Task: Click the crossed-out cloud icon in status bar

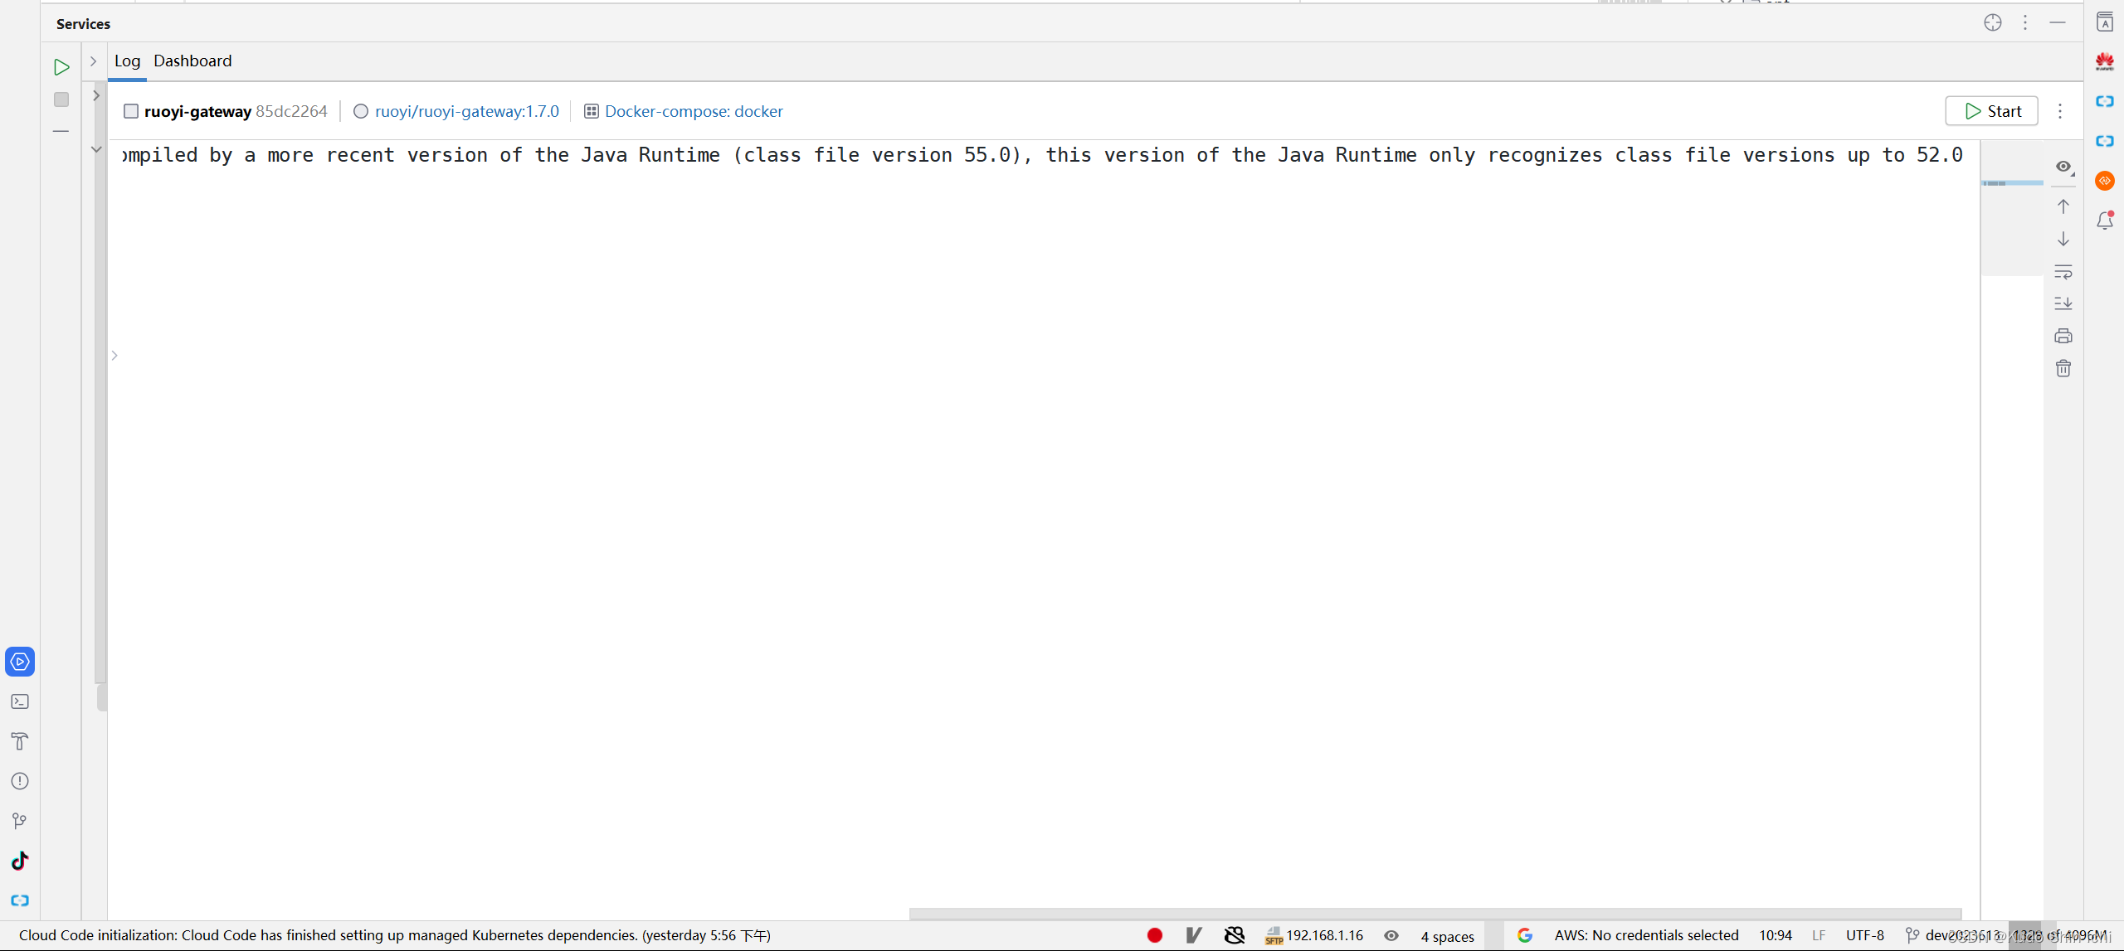Action: [x=1235, y=935]
